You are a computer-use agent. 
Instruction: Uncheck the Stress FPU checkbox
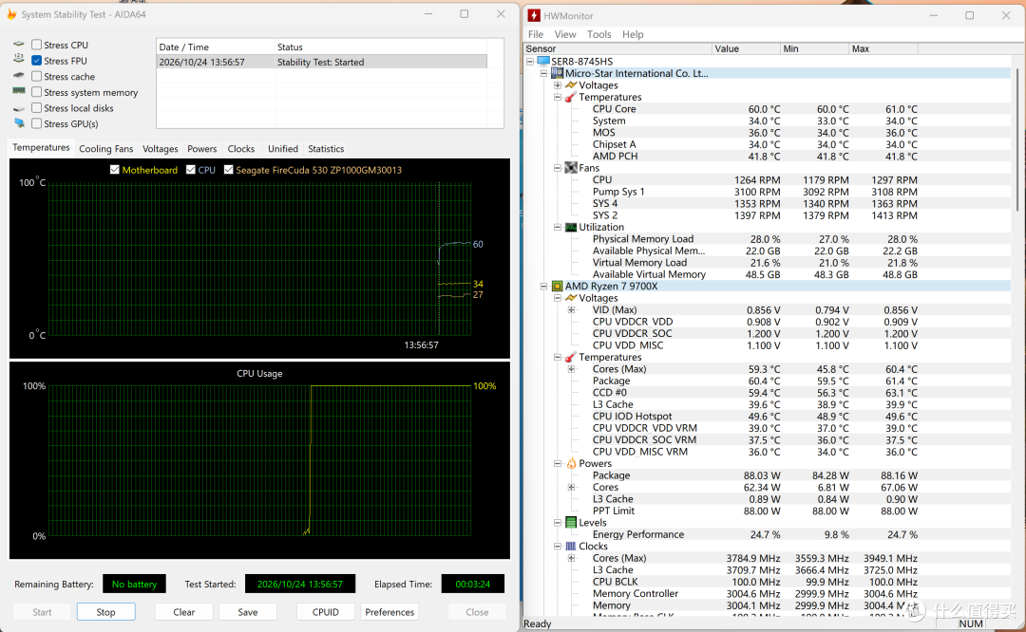click(37, 60)
